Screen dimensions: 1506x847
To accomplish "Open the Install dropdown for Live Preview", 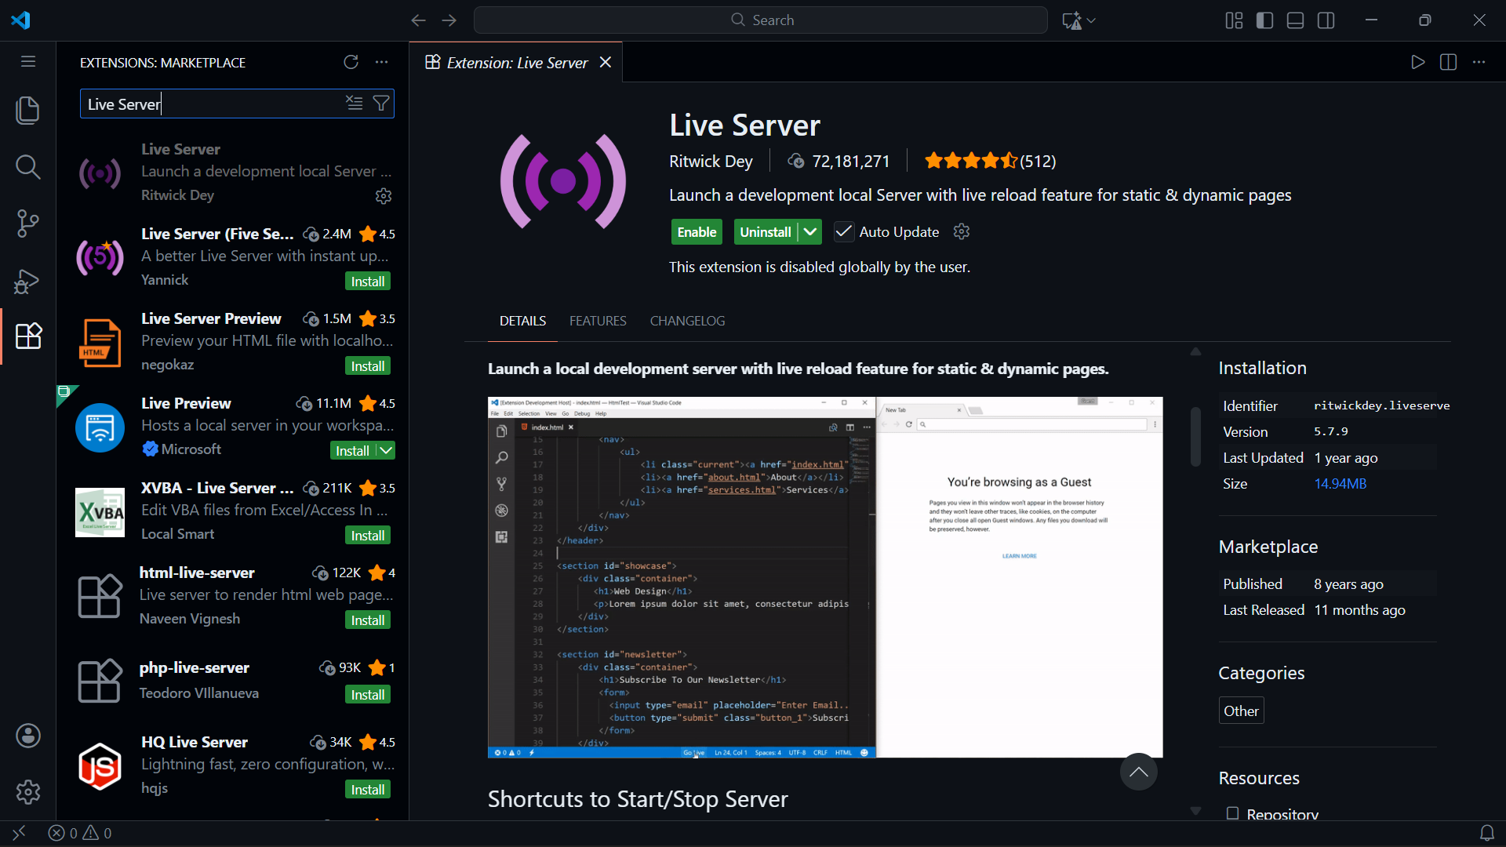I will 385,450.
